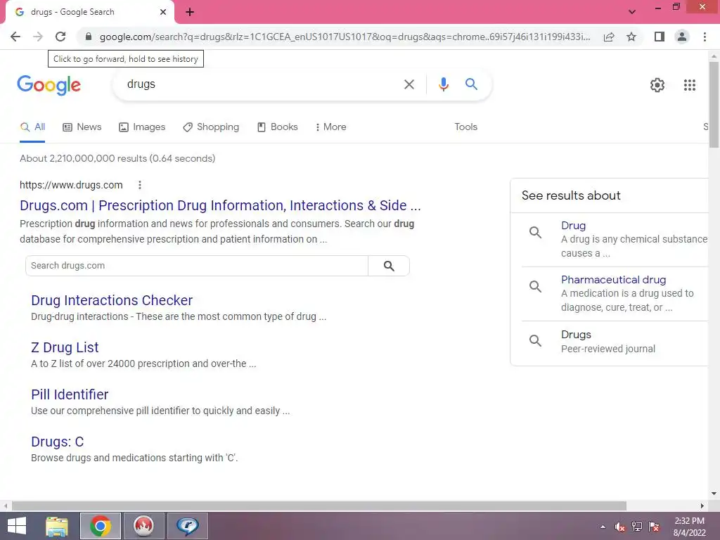Image resolution: width=720 pixels, height=540 pixels.
Task: Open the red flame app on taskbar
Action: [x=143, y=526]
